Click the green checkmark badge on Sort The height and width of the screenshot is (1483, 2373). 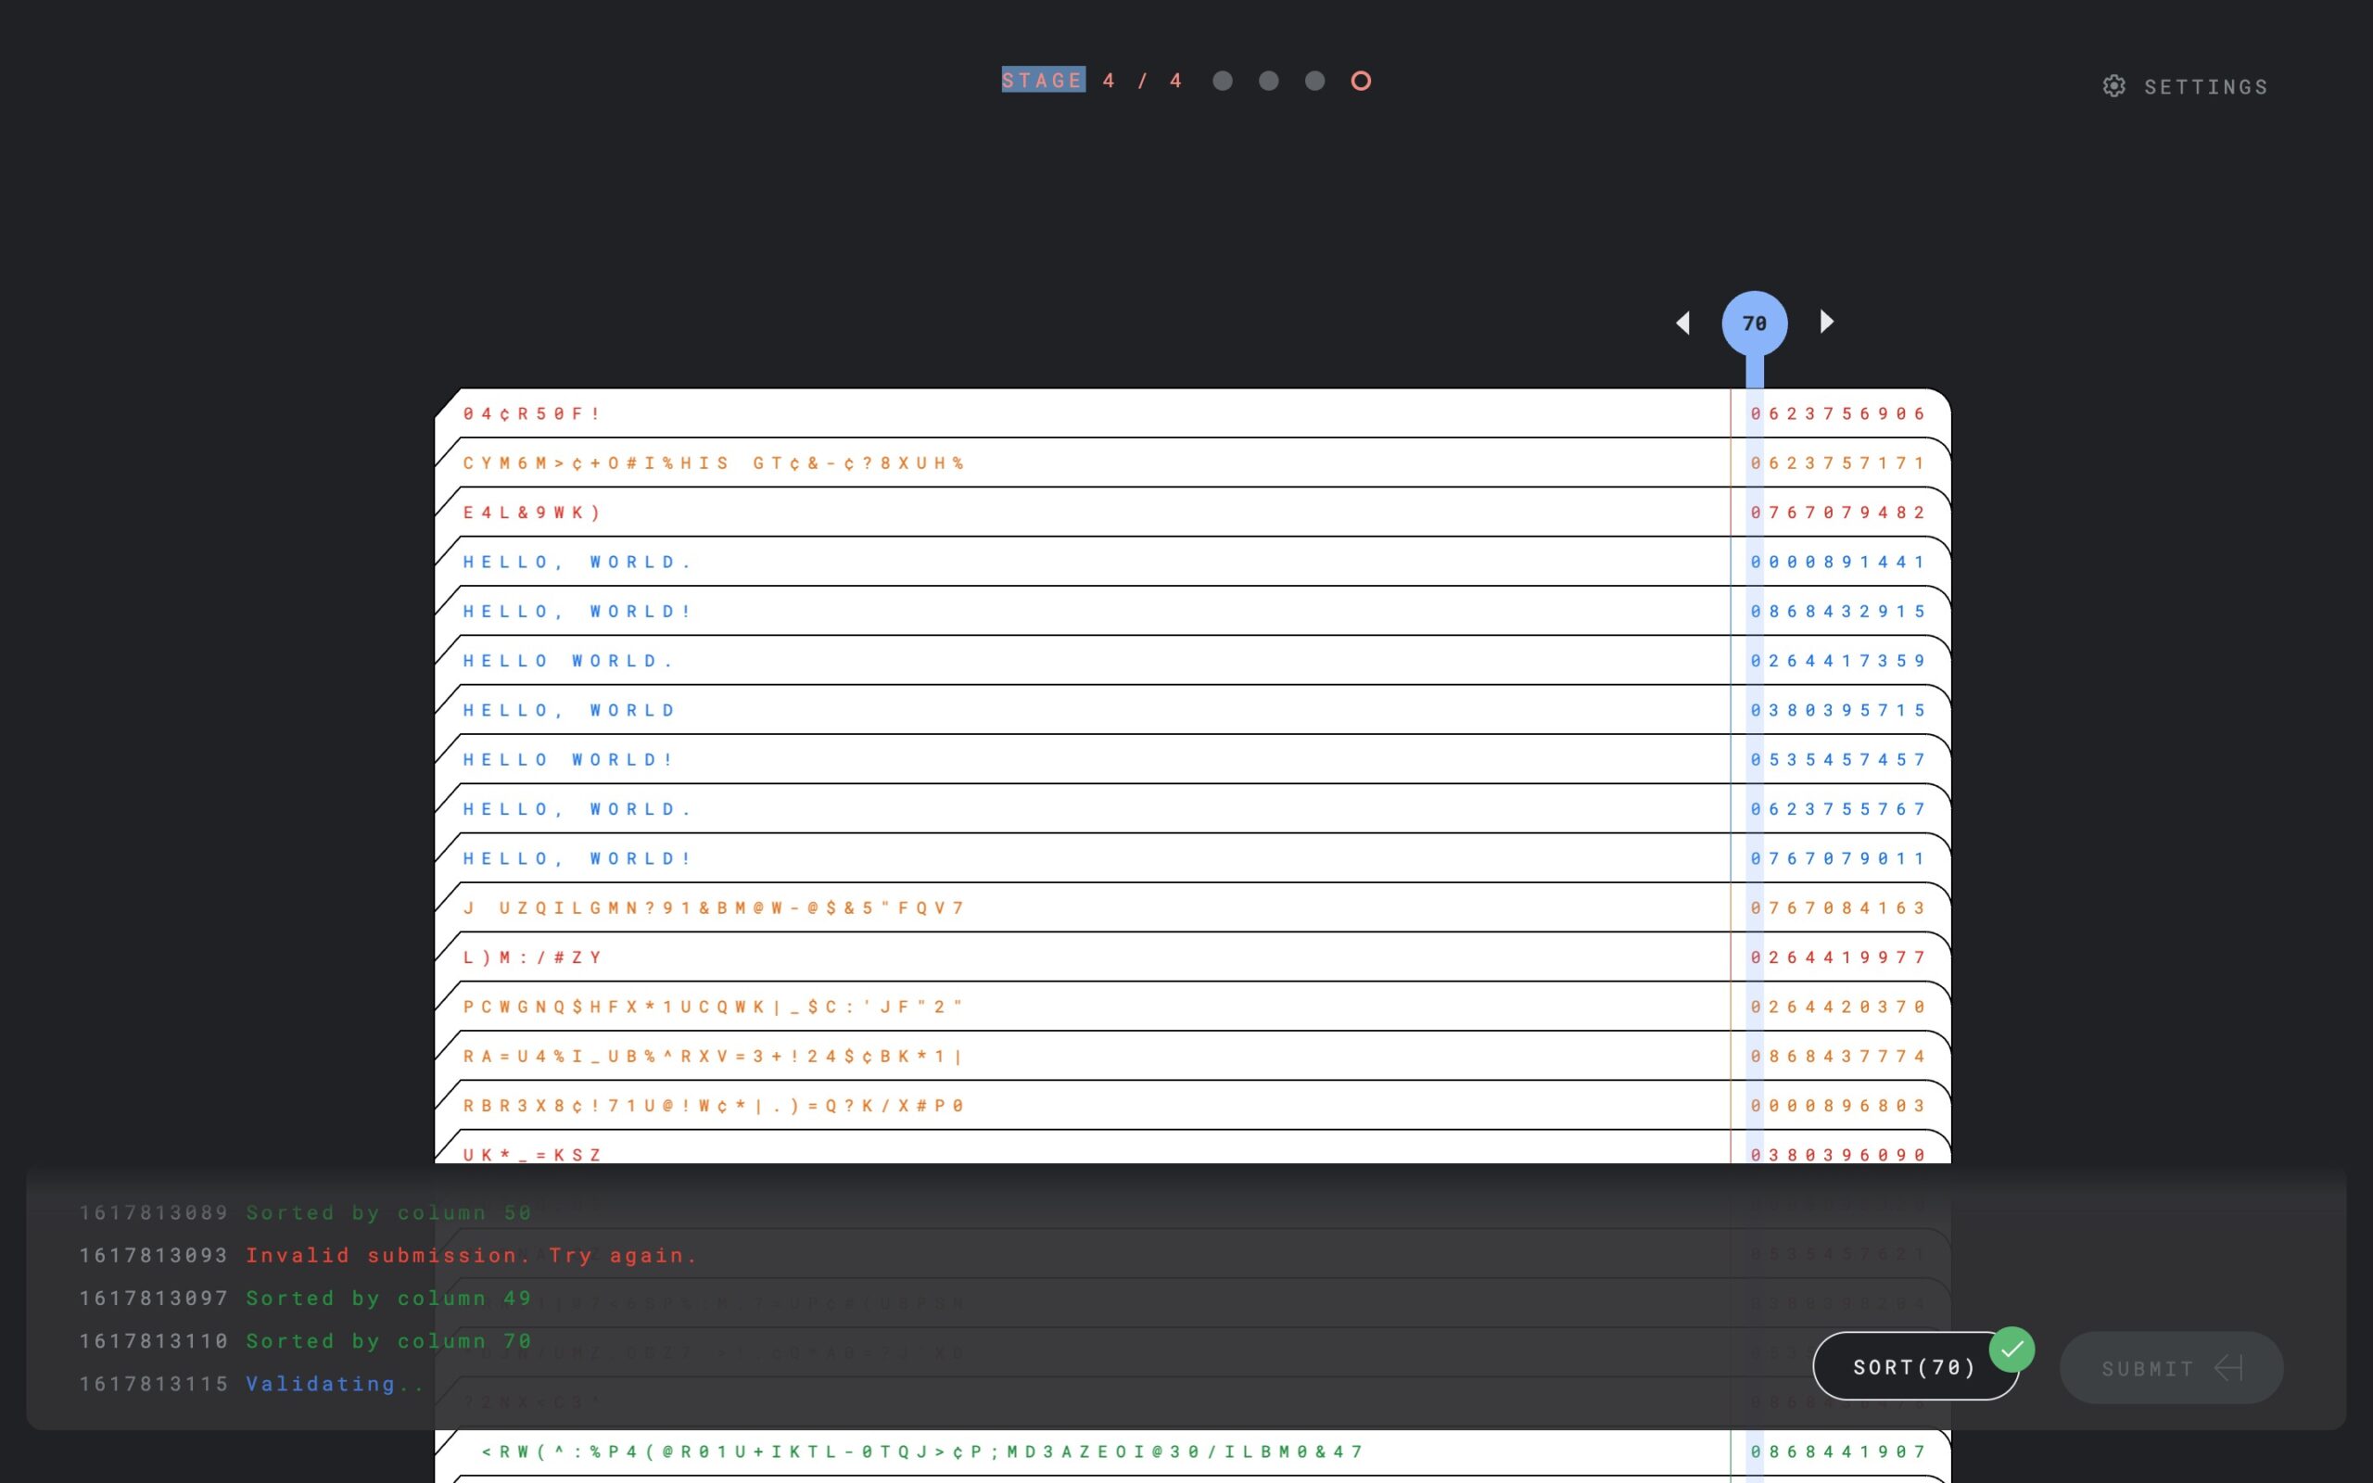tap(2011, 1350)
